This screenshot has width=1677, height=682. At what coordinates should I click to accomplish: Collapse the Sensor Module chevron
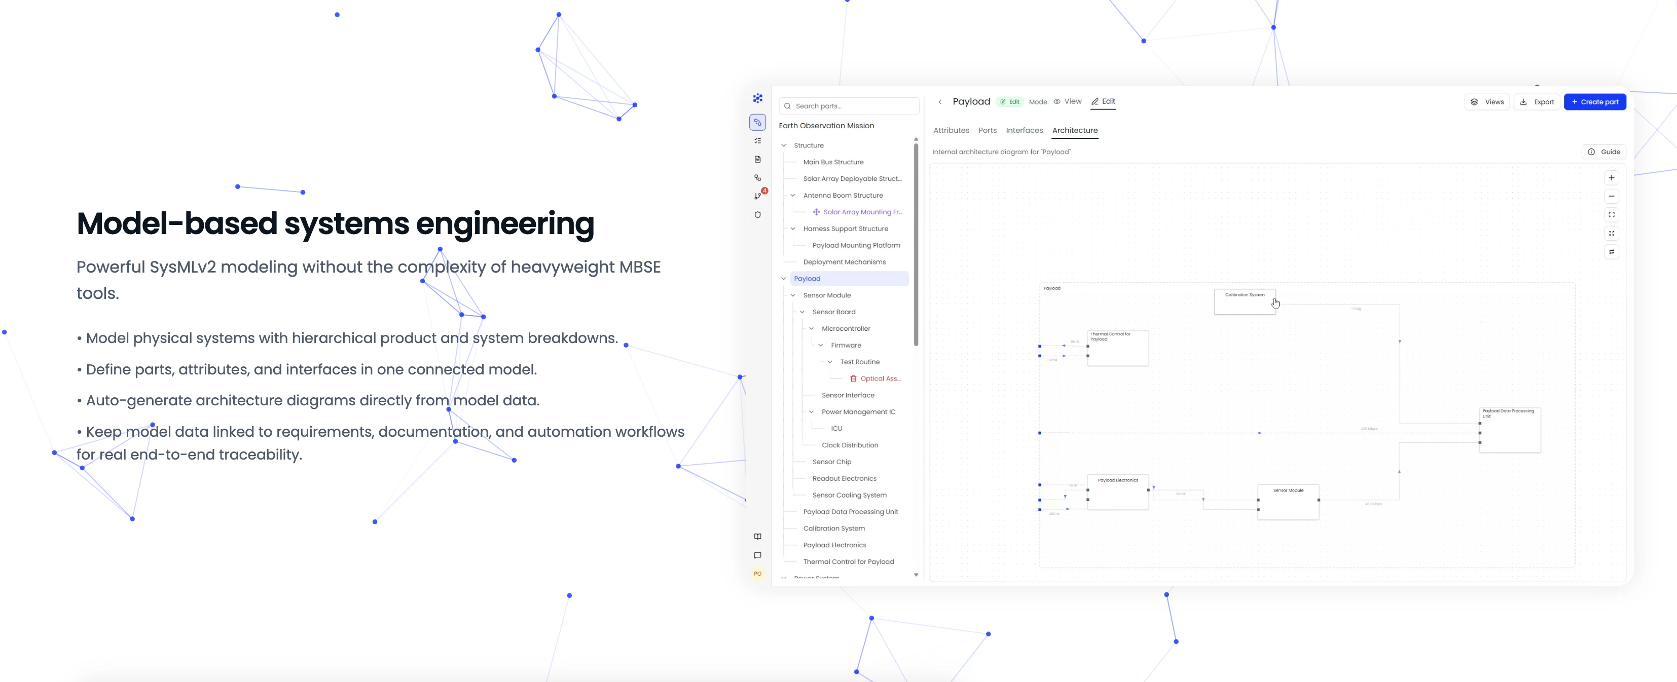793,295
